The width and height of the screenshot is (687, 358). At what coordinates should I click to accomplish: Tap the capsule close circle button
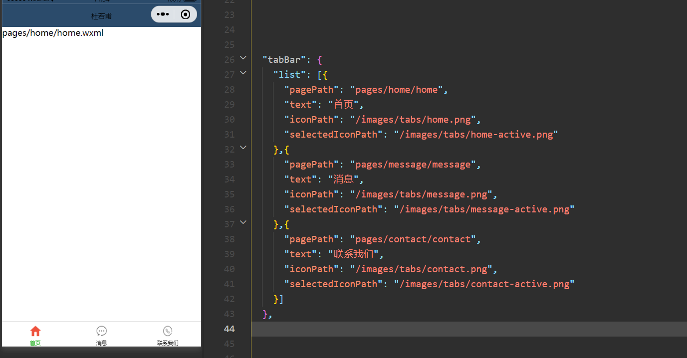pyautogui.click(x=186, y=14)
